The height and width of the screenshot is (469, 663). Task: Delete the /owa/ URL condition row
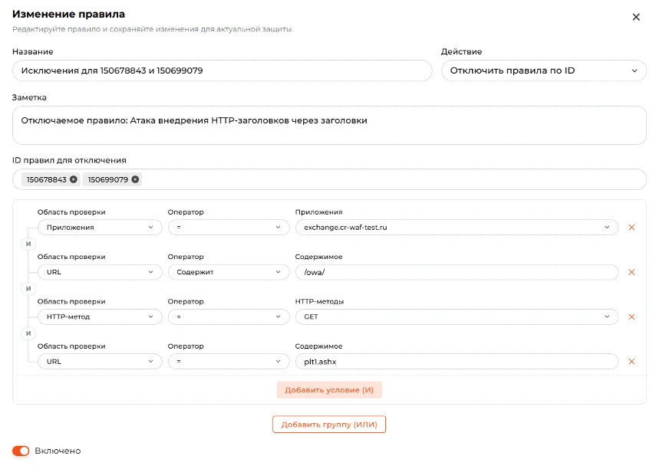click(632, 272)
